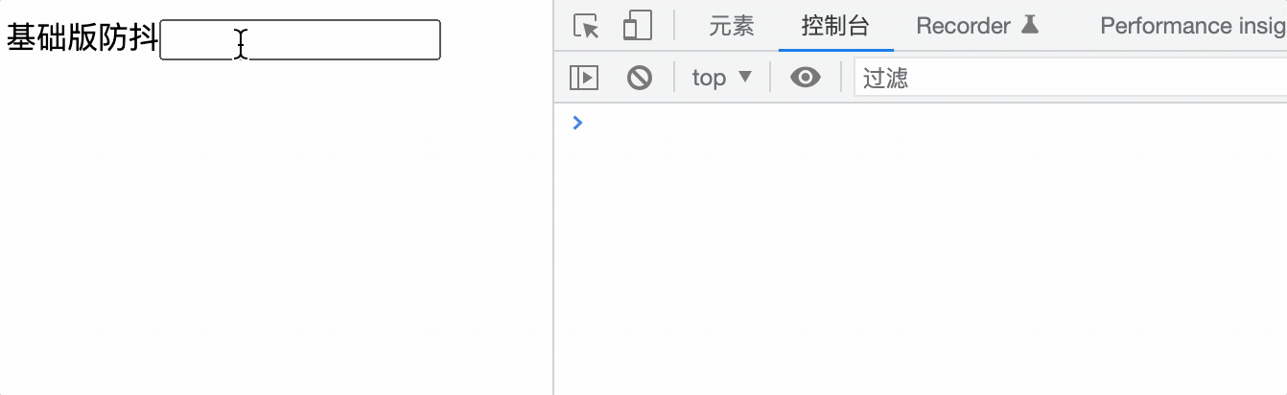The height and width of the screenshot is (395, 1287).
Task: Show the console sidebar panel icon
Action: coord(584,78)
